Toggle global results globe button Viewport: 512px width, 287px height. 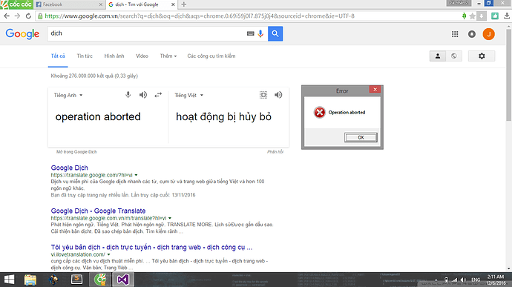pos(454,56)
